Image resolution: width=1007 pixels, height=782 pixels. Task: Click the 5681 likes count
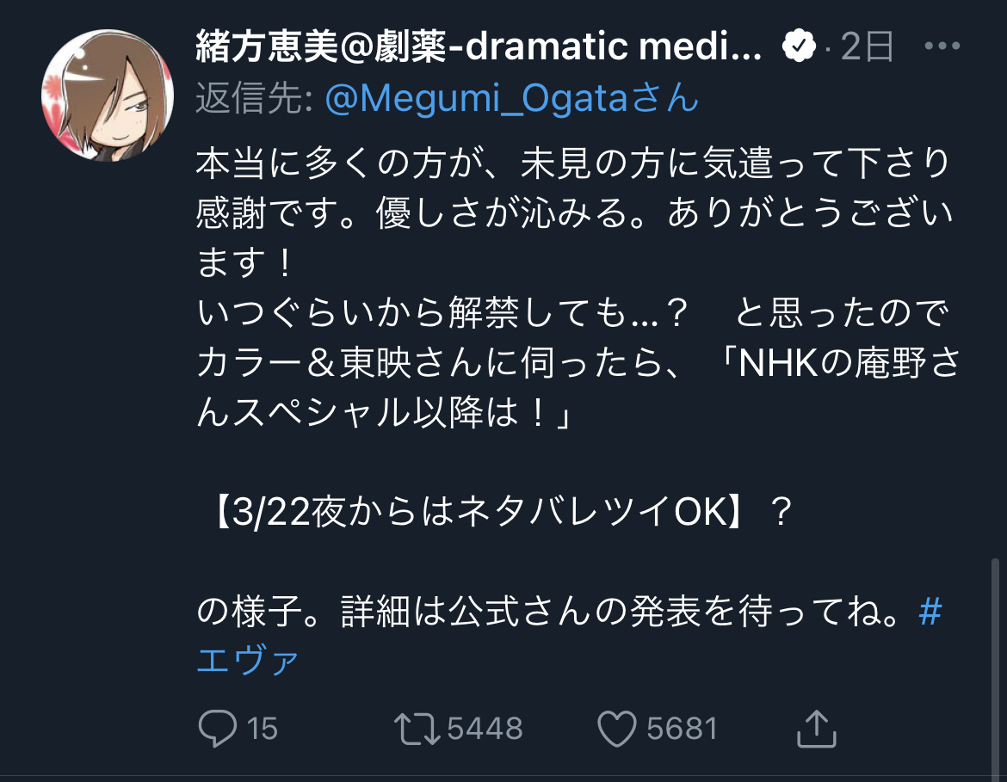tap(682, 729)
